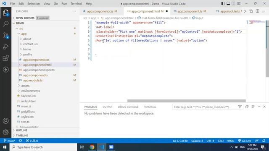Switch to app.component.ts tab
The width and height of the screenshot is (269, 151).
click(x=190, y=11)
